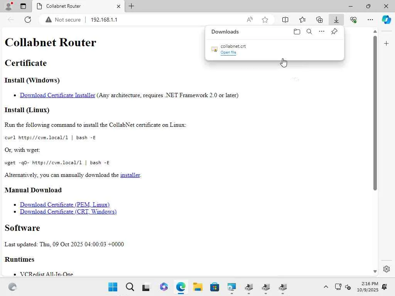Click the collabnet.crt download entry

point(275,49)
